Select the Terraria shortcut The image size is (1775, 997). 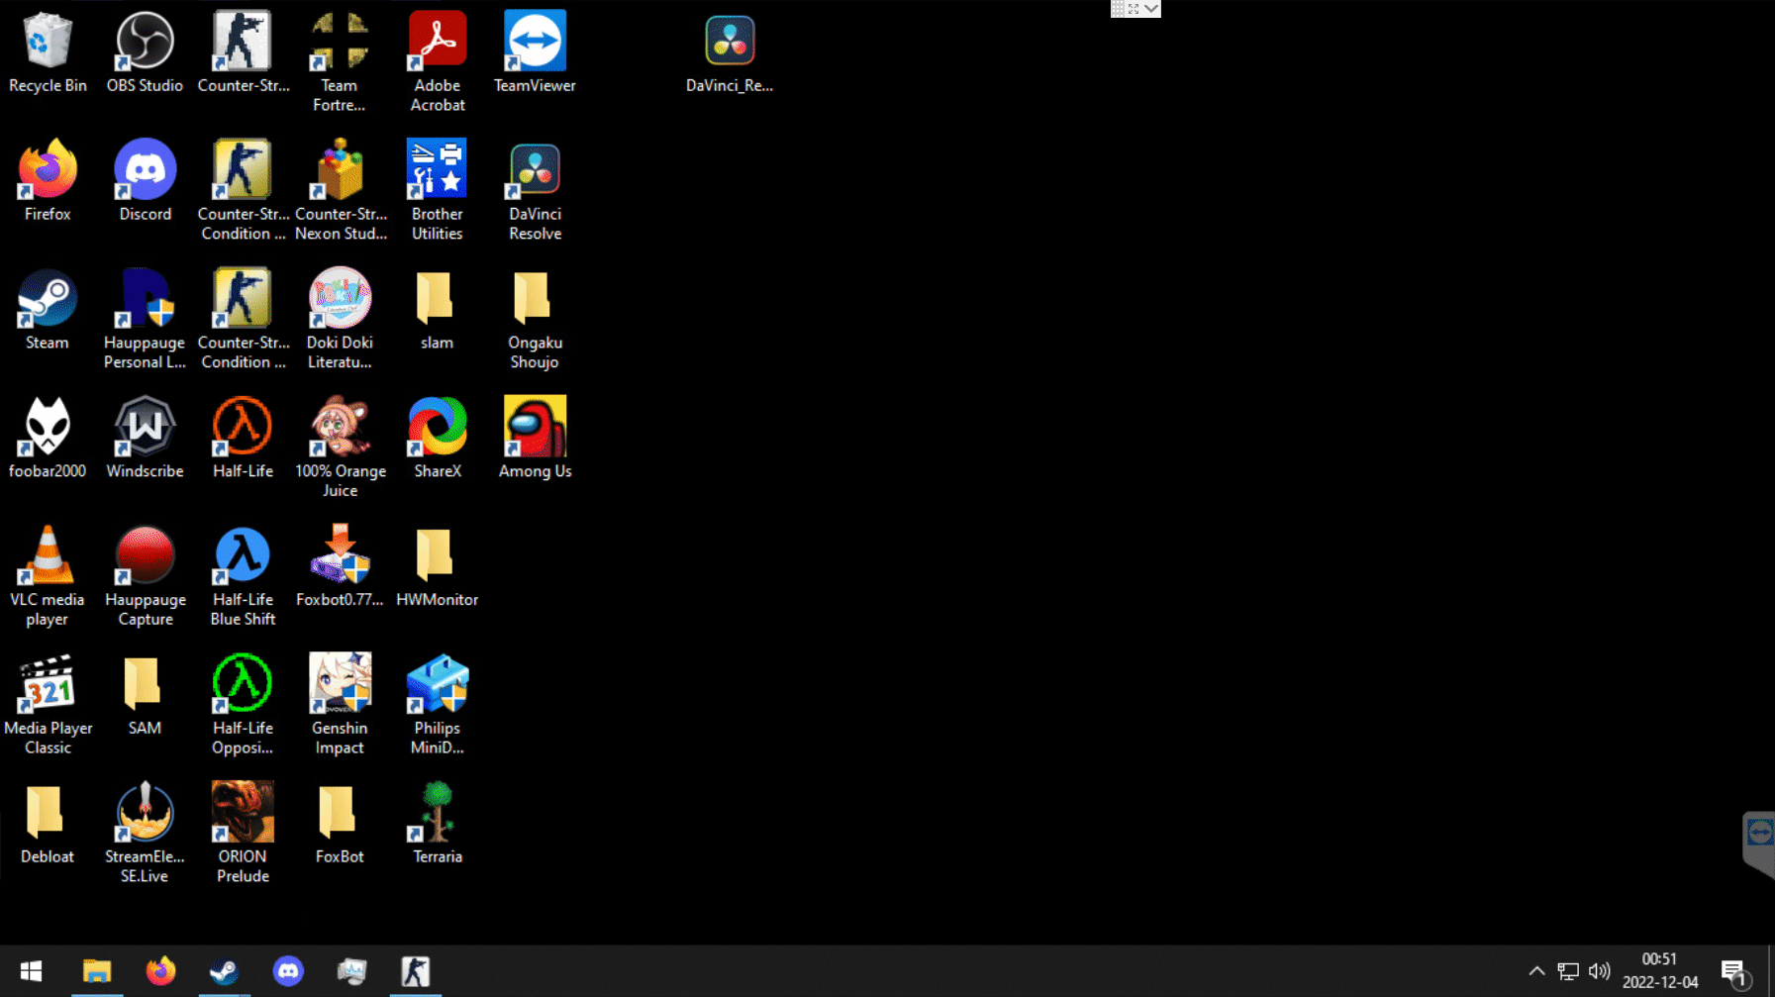(x=438, y=825)
